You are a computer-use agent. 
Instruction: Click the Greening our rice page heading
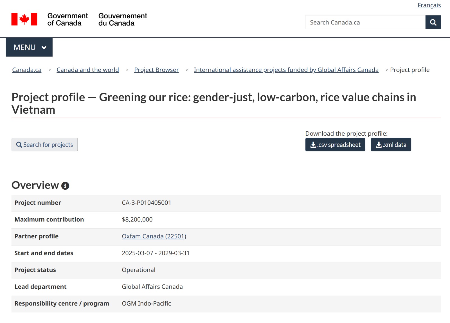click(214, 103)
